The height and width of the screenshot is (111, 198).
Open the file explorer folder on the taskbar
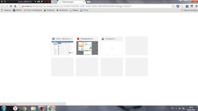[x=33, y=109]
